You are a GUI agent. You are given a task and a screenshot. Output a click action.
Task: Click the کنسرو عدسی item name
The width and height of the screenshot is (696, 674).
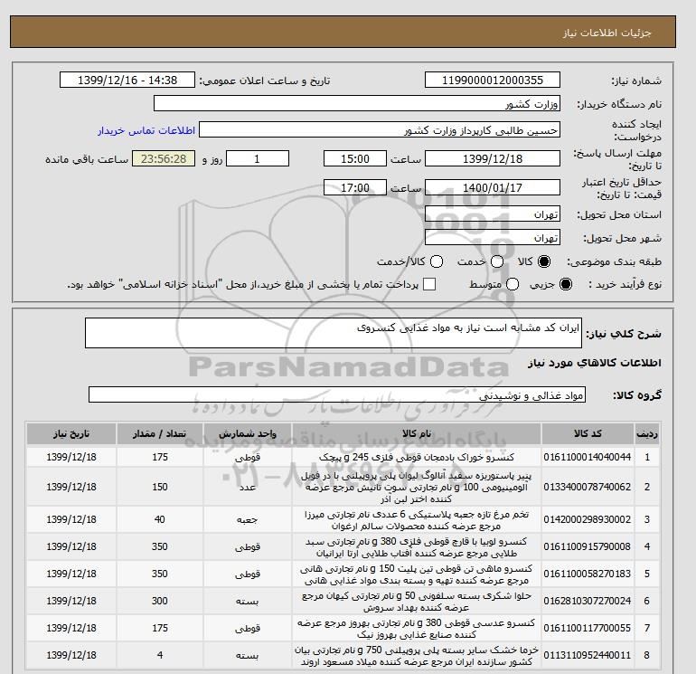coord(417,628)
